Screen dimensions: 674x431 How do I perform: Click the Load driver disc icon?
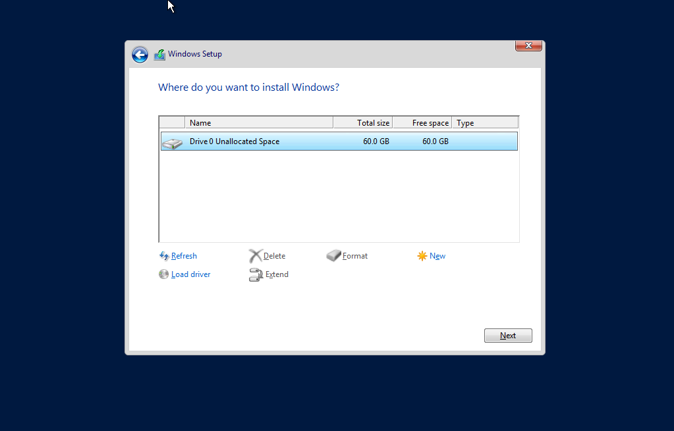coord(163,274)
